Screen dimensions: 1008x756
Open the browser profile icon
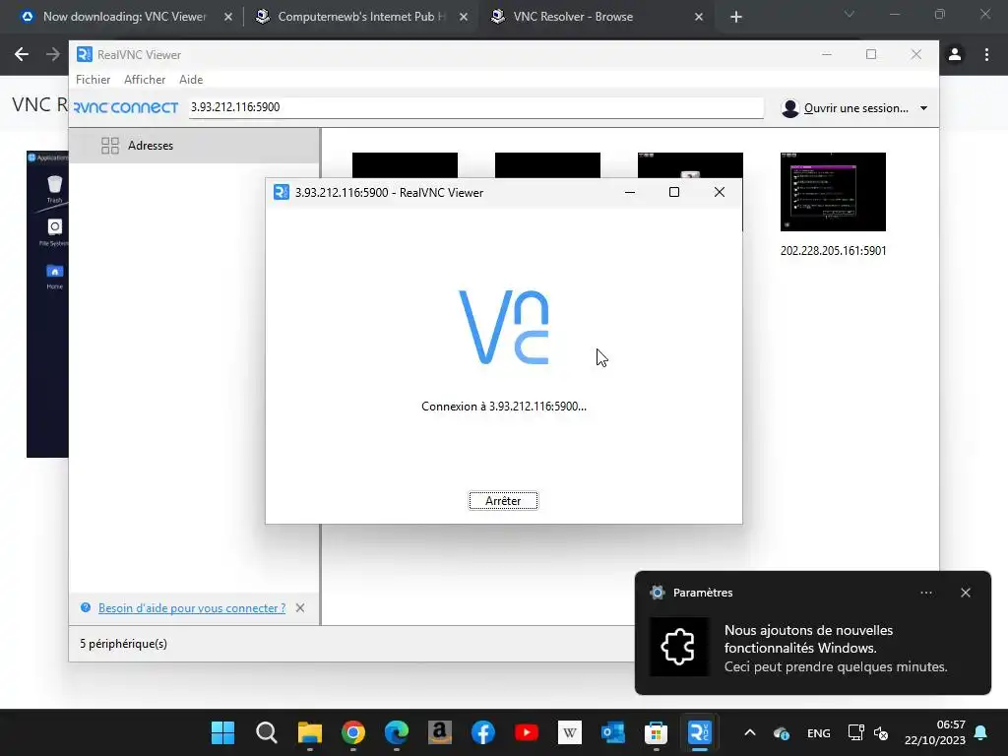point(955,55)
